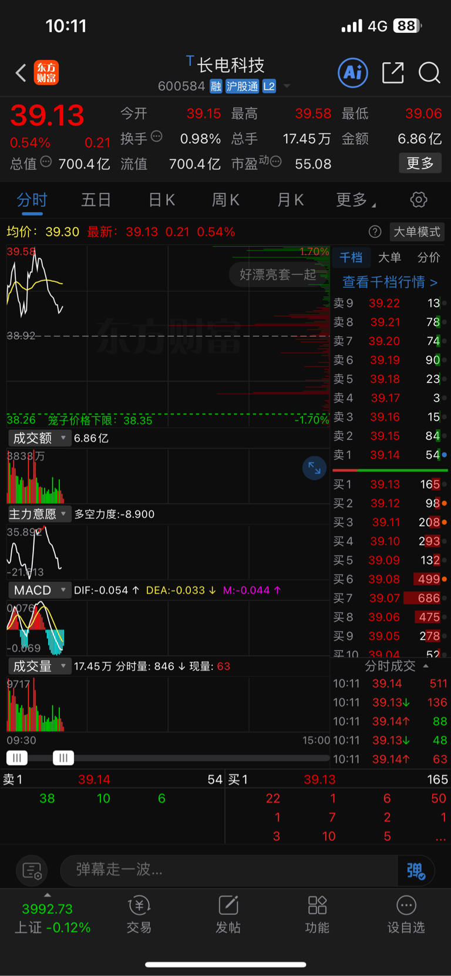Open 交易 trade icon

pyautogui.click(x=139, y=915)
